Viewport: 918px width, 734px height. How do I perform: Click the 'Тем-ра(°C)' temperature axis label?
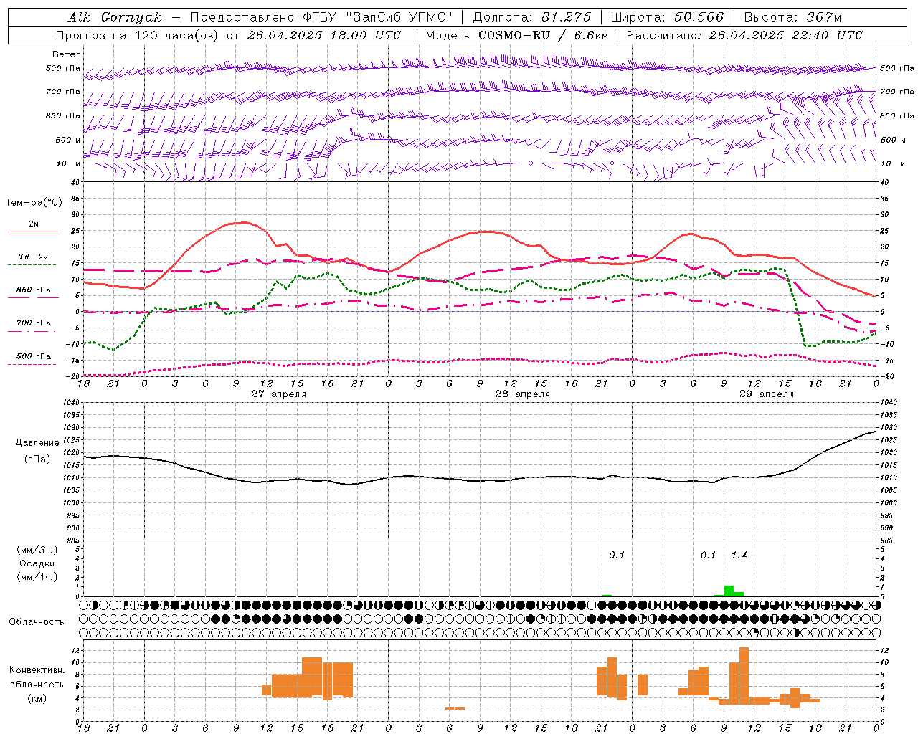click(34, 203)
